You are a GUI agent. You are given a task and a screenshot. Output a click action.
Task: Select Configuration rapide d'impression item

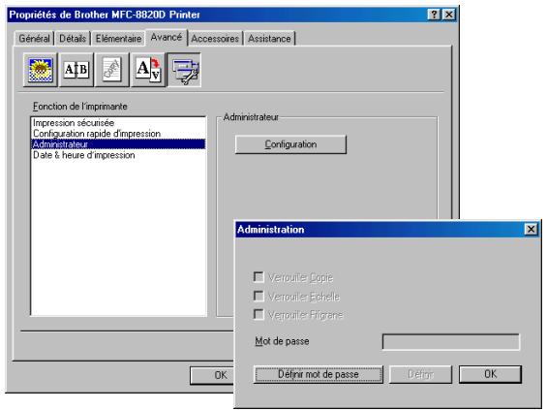coord(118,134)
